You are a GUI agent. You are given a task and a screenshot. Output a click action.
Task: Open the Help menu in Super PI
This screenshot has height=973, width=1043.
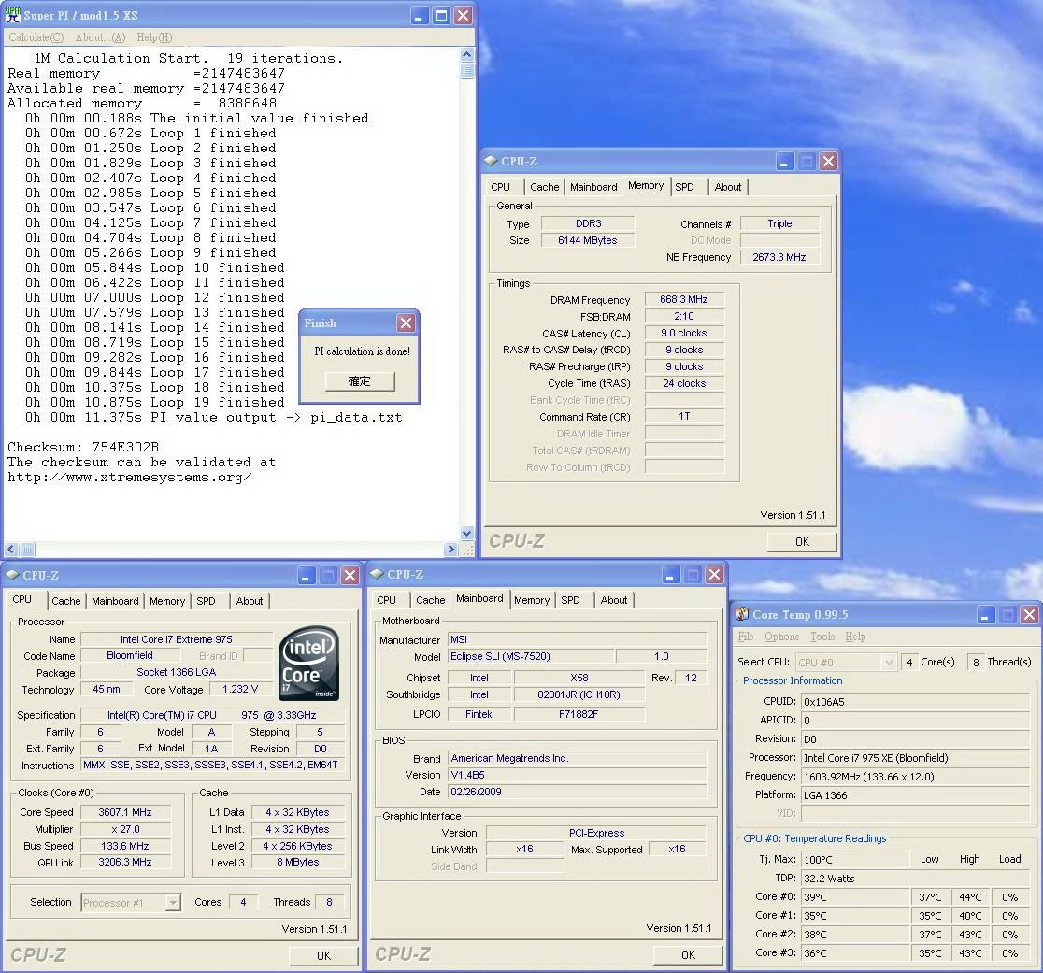[154, 37]
